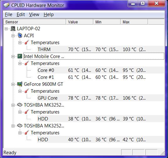This screenshot has height=158, width=168.
Task: Select the GPU Core temperature row
Action: [x=101, y=98]
